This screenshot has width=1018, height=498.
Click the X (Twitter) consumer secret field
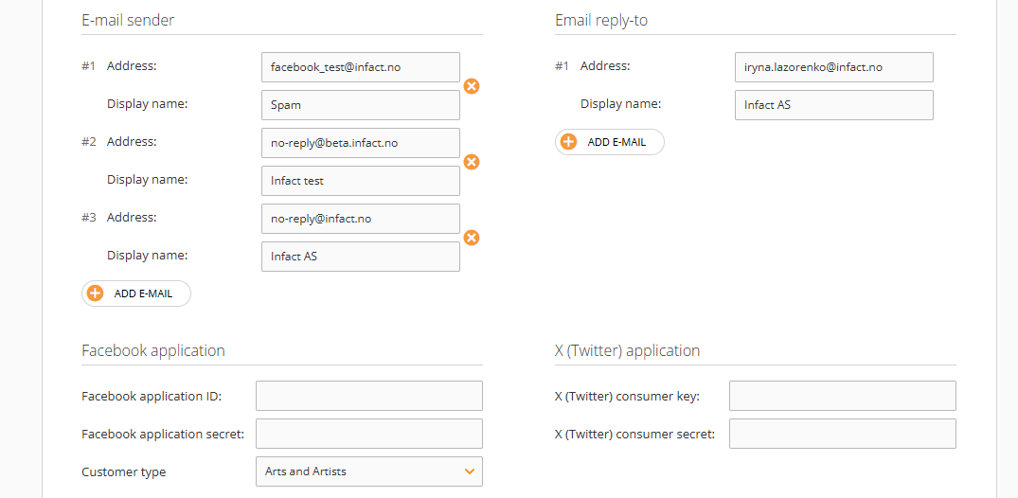pos(843,434)
